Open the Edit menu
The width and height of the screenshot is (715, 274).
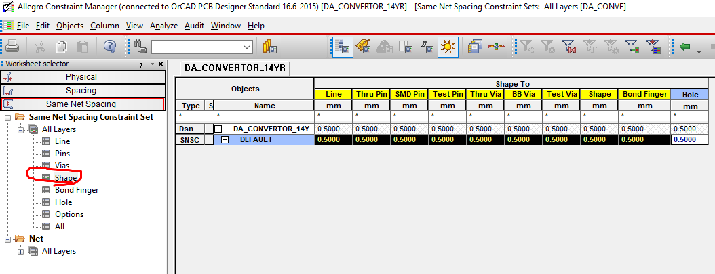(43, 26)
